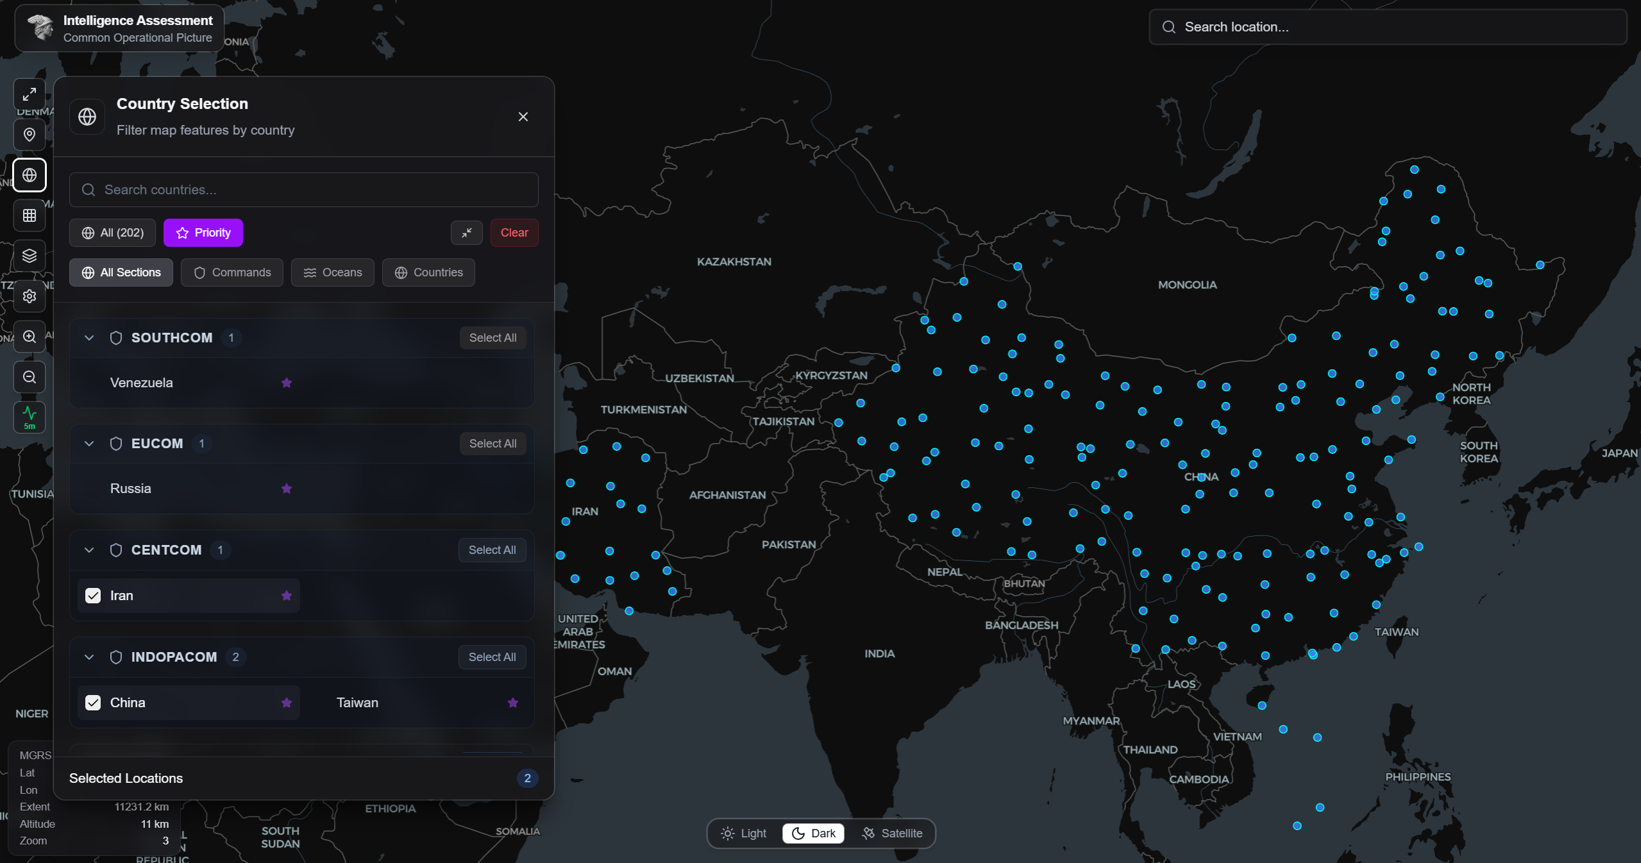Screen dimensions: 1641x863
Task: Uncheck the China checkbox
Action: pos(93,703)
